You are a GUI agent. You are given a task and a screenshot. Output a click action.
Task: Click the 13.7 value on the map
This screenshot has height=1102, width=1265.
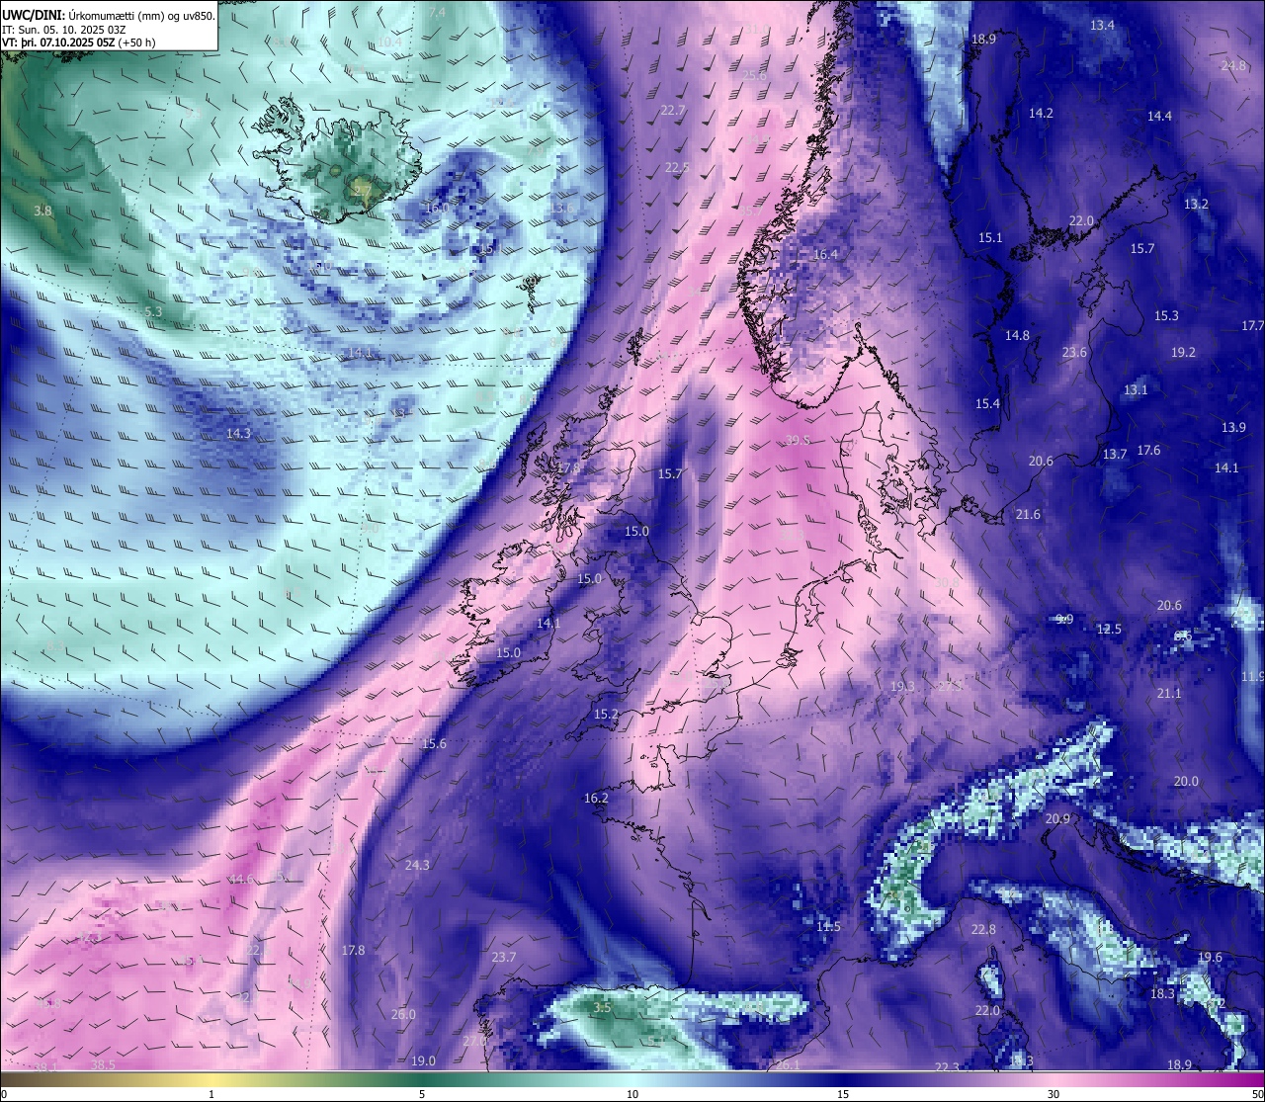[x=1115, y=454]
